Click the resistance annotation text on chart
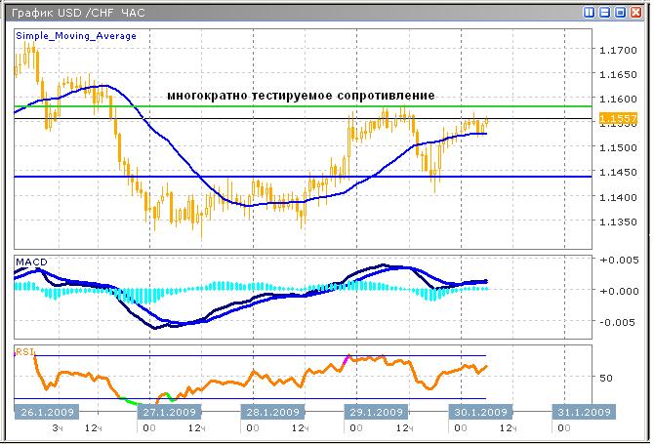Viewport: 654px width, 444px height. (x=301, y=96)
